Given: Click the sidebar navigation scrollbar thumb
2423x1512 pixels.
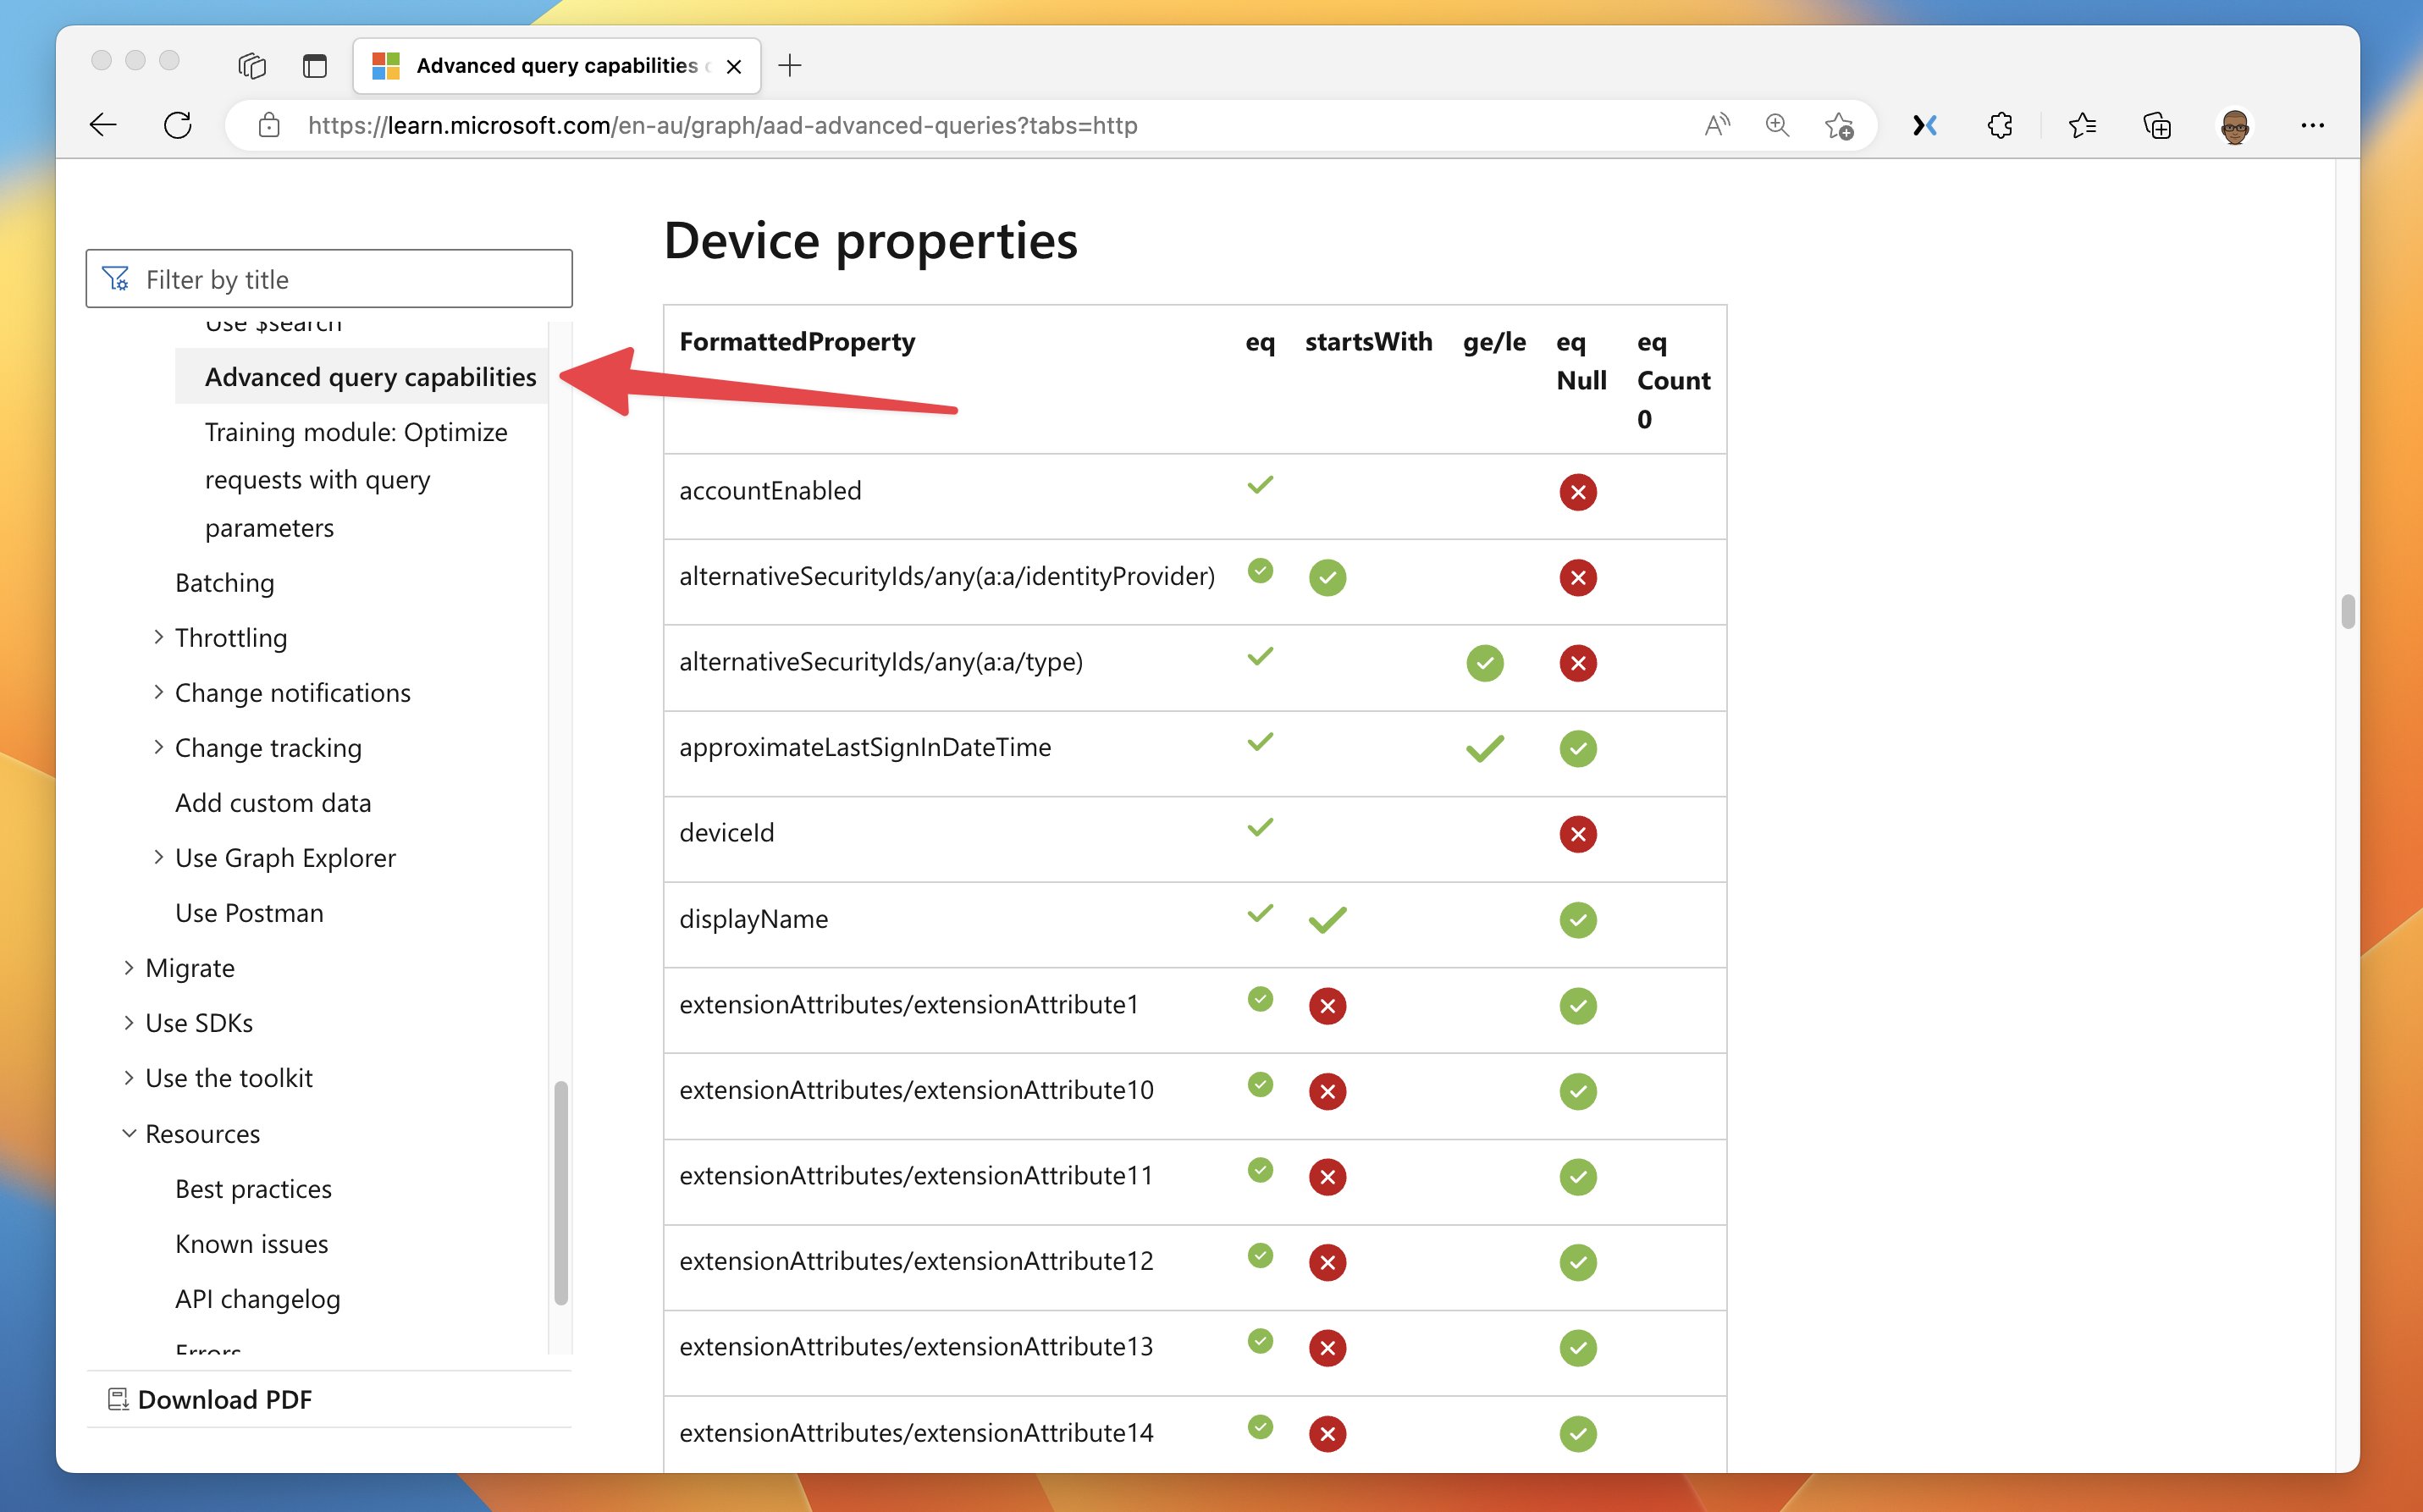Looking at the screenshot, I should coord(561,1192).
